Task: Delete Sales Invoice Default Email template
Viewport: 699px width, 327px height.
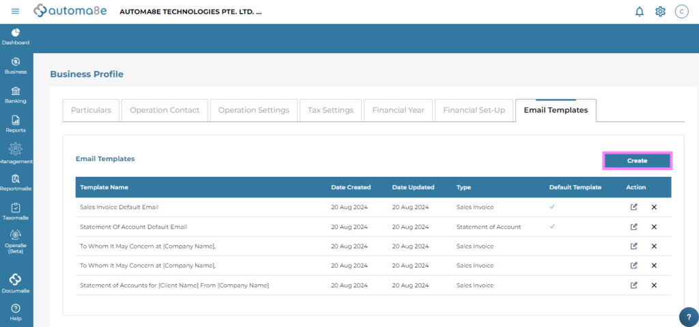Action: click(x=654, y=207)
